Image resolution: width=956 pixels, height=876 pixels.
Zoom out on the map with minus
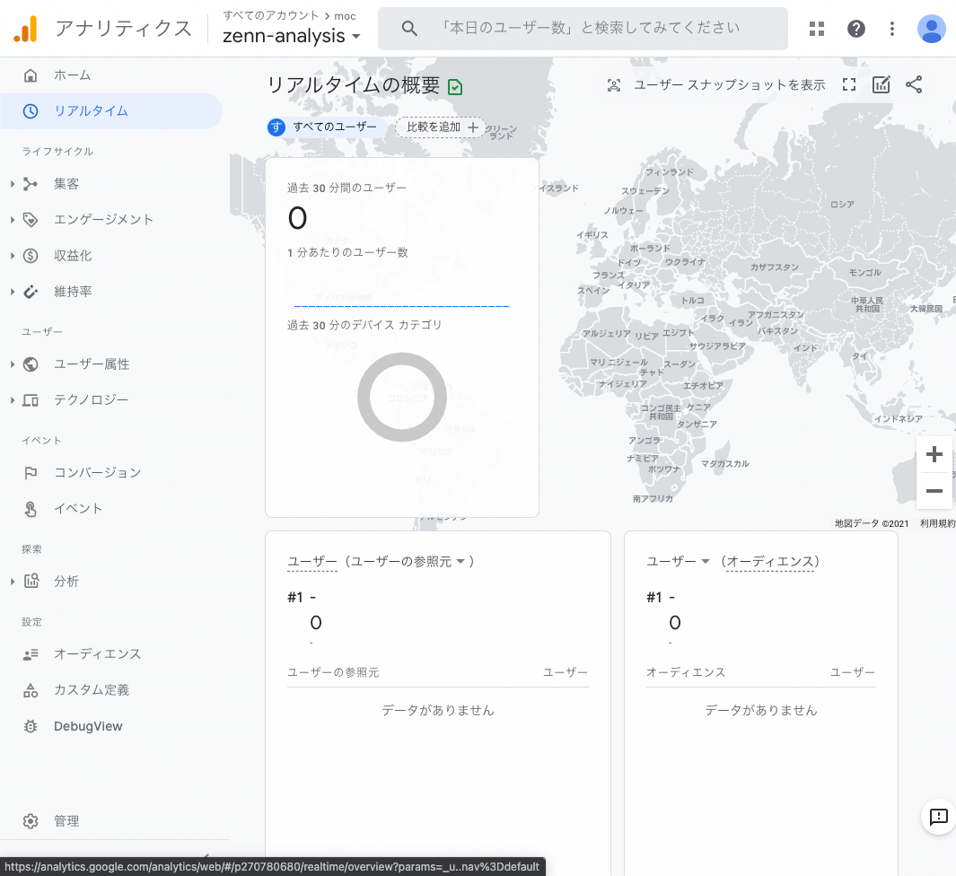point(934,491)
